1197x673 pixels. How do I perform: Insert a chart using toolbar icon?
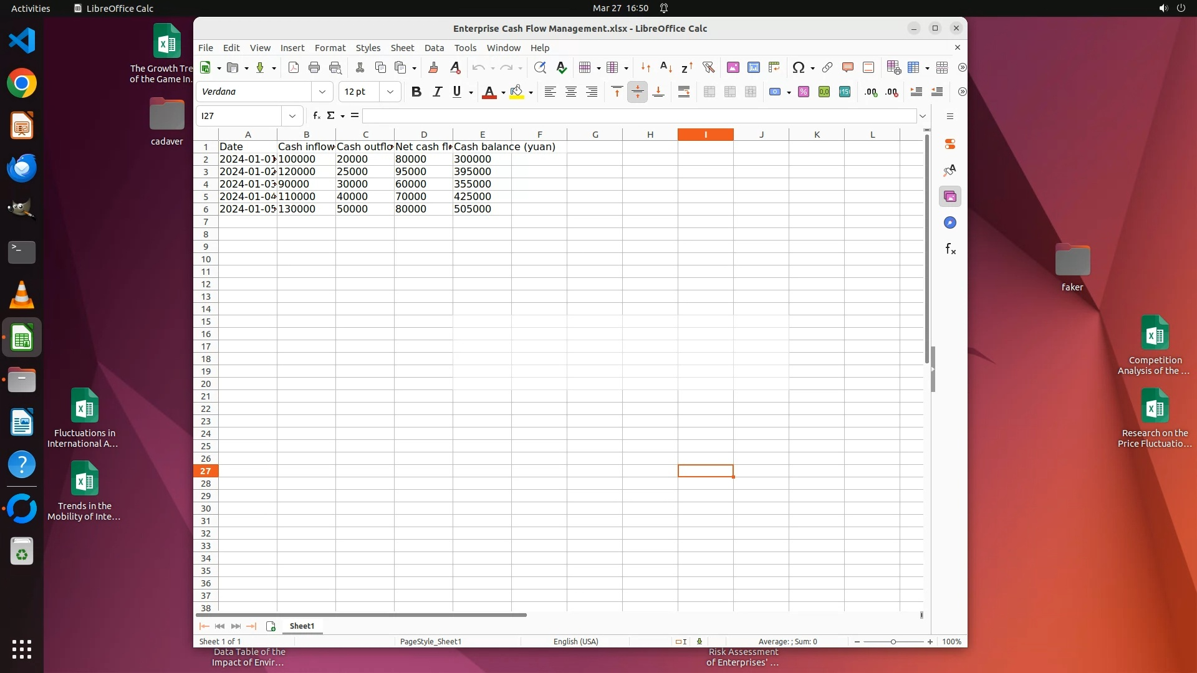[x=754, y=67]
